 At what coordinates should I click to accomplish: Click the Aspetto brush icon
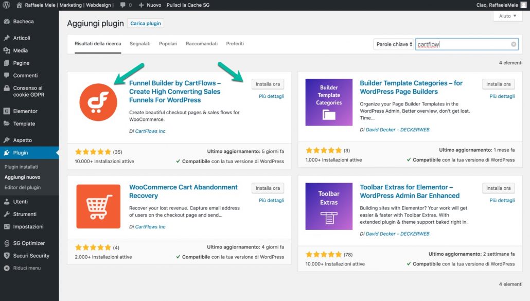[7, 140]
